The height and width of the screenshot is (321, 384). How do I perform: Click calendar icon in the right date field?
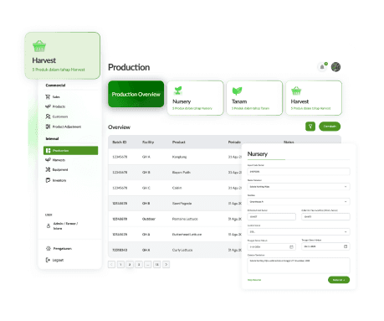pyautogui.click(x=346, y=246)
